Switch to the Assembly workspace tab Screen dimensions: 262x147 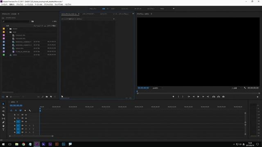click(93, 9)
